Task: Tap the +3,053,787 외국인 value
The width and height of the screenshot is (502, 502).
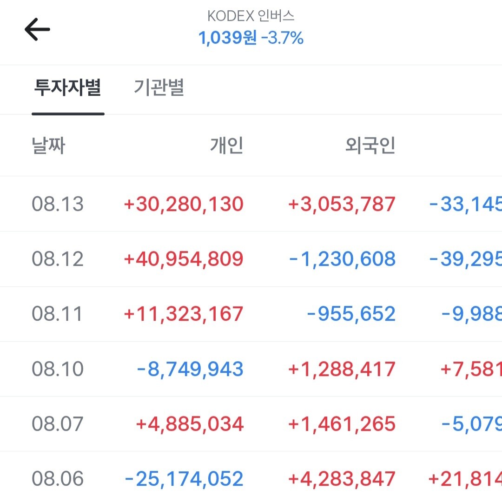Action: [342, 204]
